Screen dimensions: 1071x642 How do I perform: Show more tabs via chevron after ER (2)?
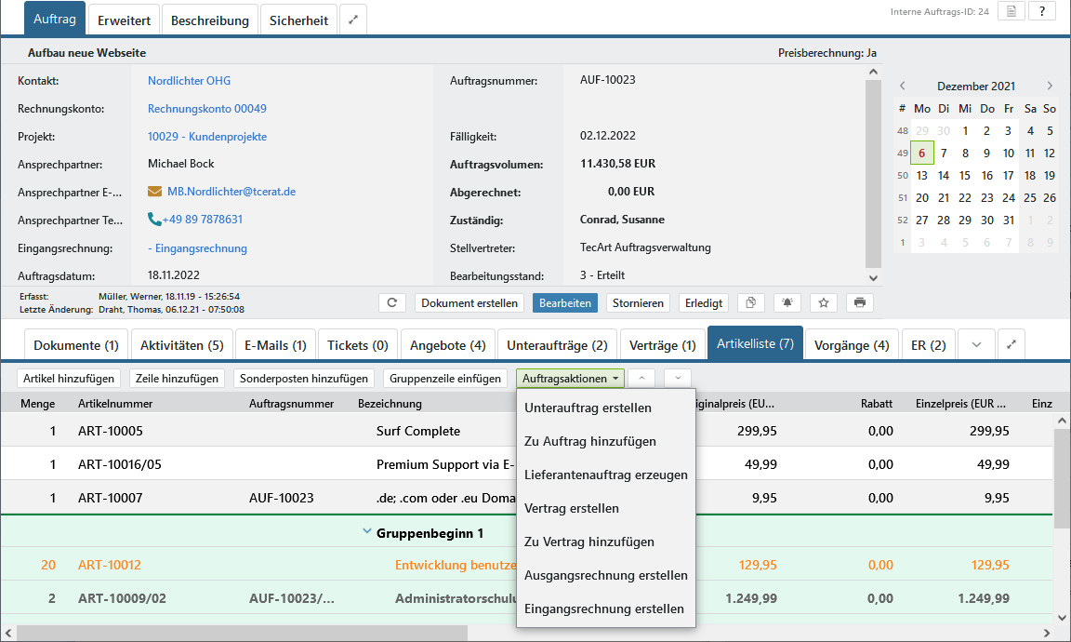[976, 344]
